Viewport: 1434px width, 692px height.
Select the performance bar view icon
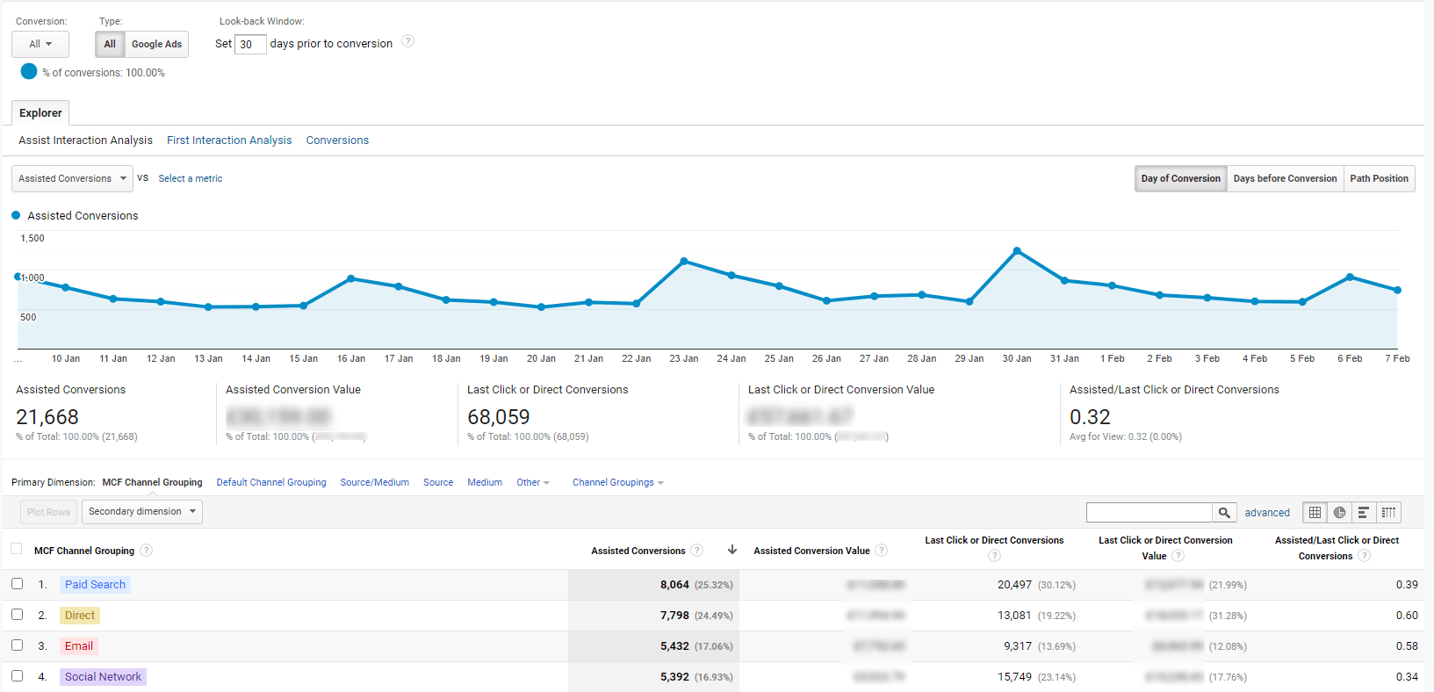pos(1364,513)
